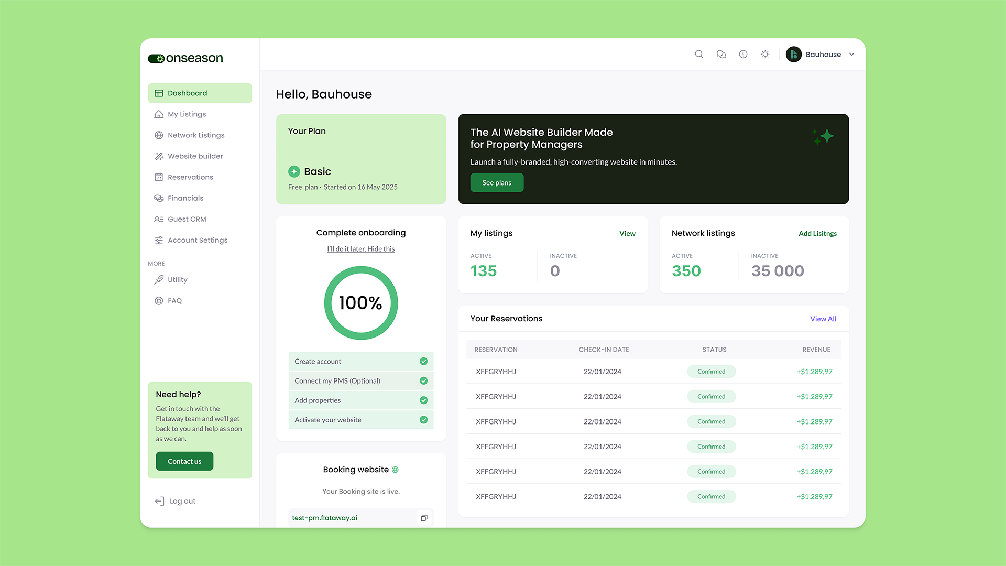This screenshot has height=566, width=1006.
Task: Expand the Bauhouse account dropdown chevron
Action: click(851, 55)
